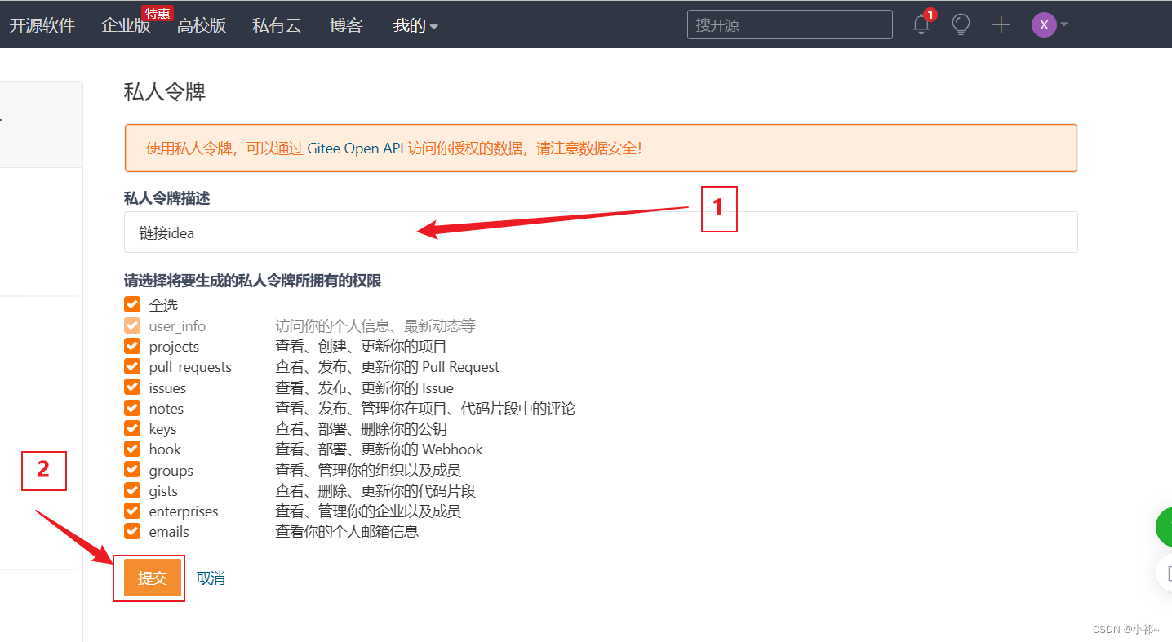This screenshot has height=642, width=1172.
Task: Open the Gitee Open API link
Action: 355,148
